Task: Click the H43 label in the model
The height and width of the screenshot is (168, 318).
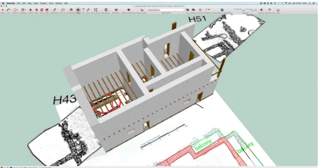Action: (x=65, y=99)
